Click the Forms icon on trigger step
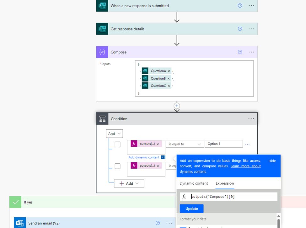The image size is (306, 228). tap(102, 6)
